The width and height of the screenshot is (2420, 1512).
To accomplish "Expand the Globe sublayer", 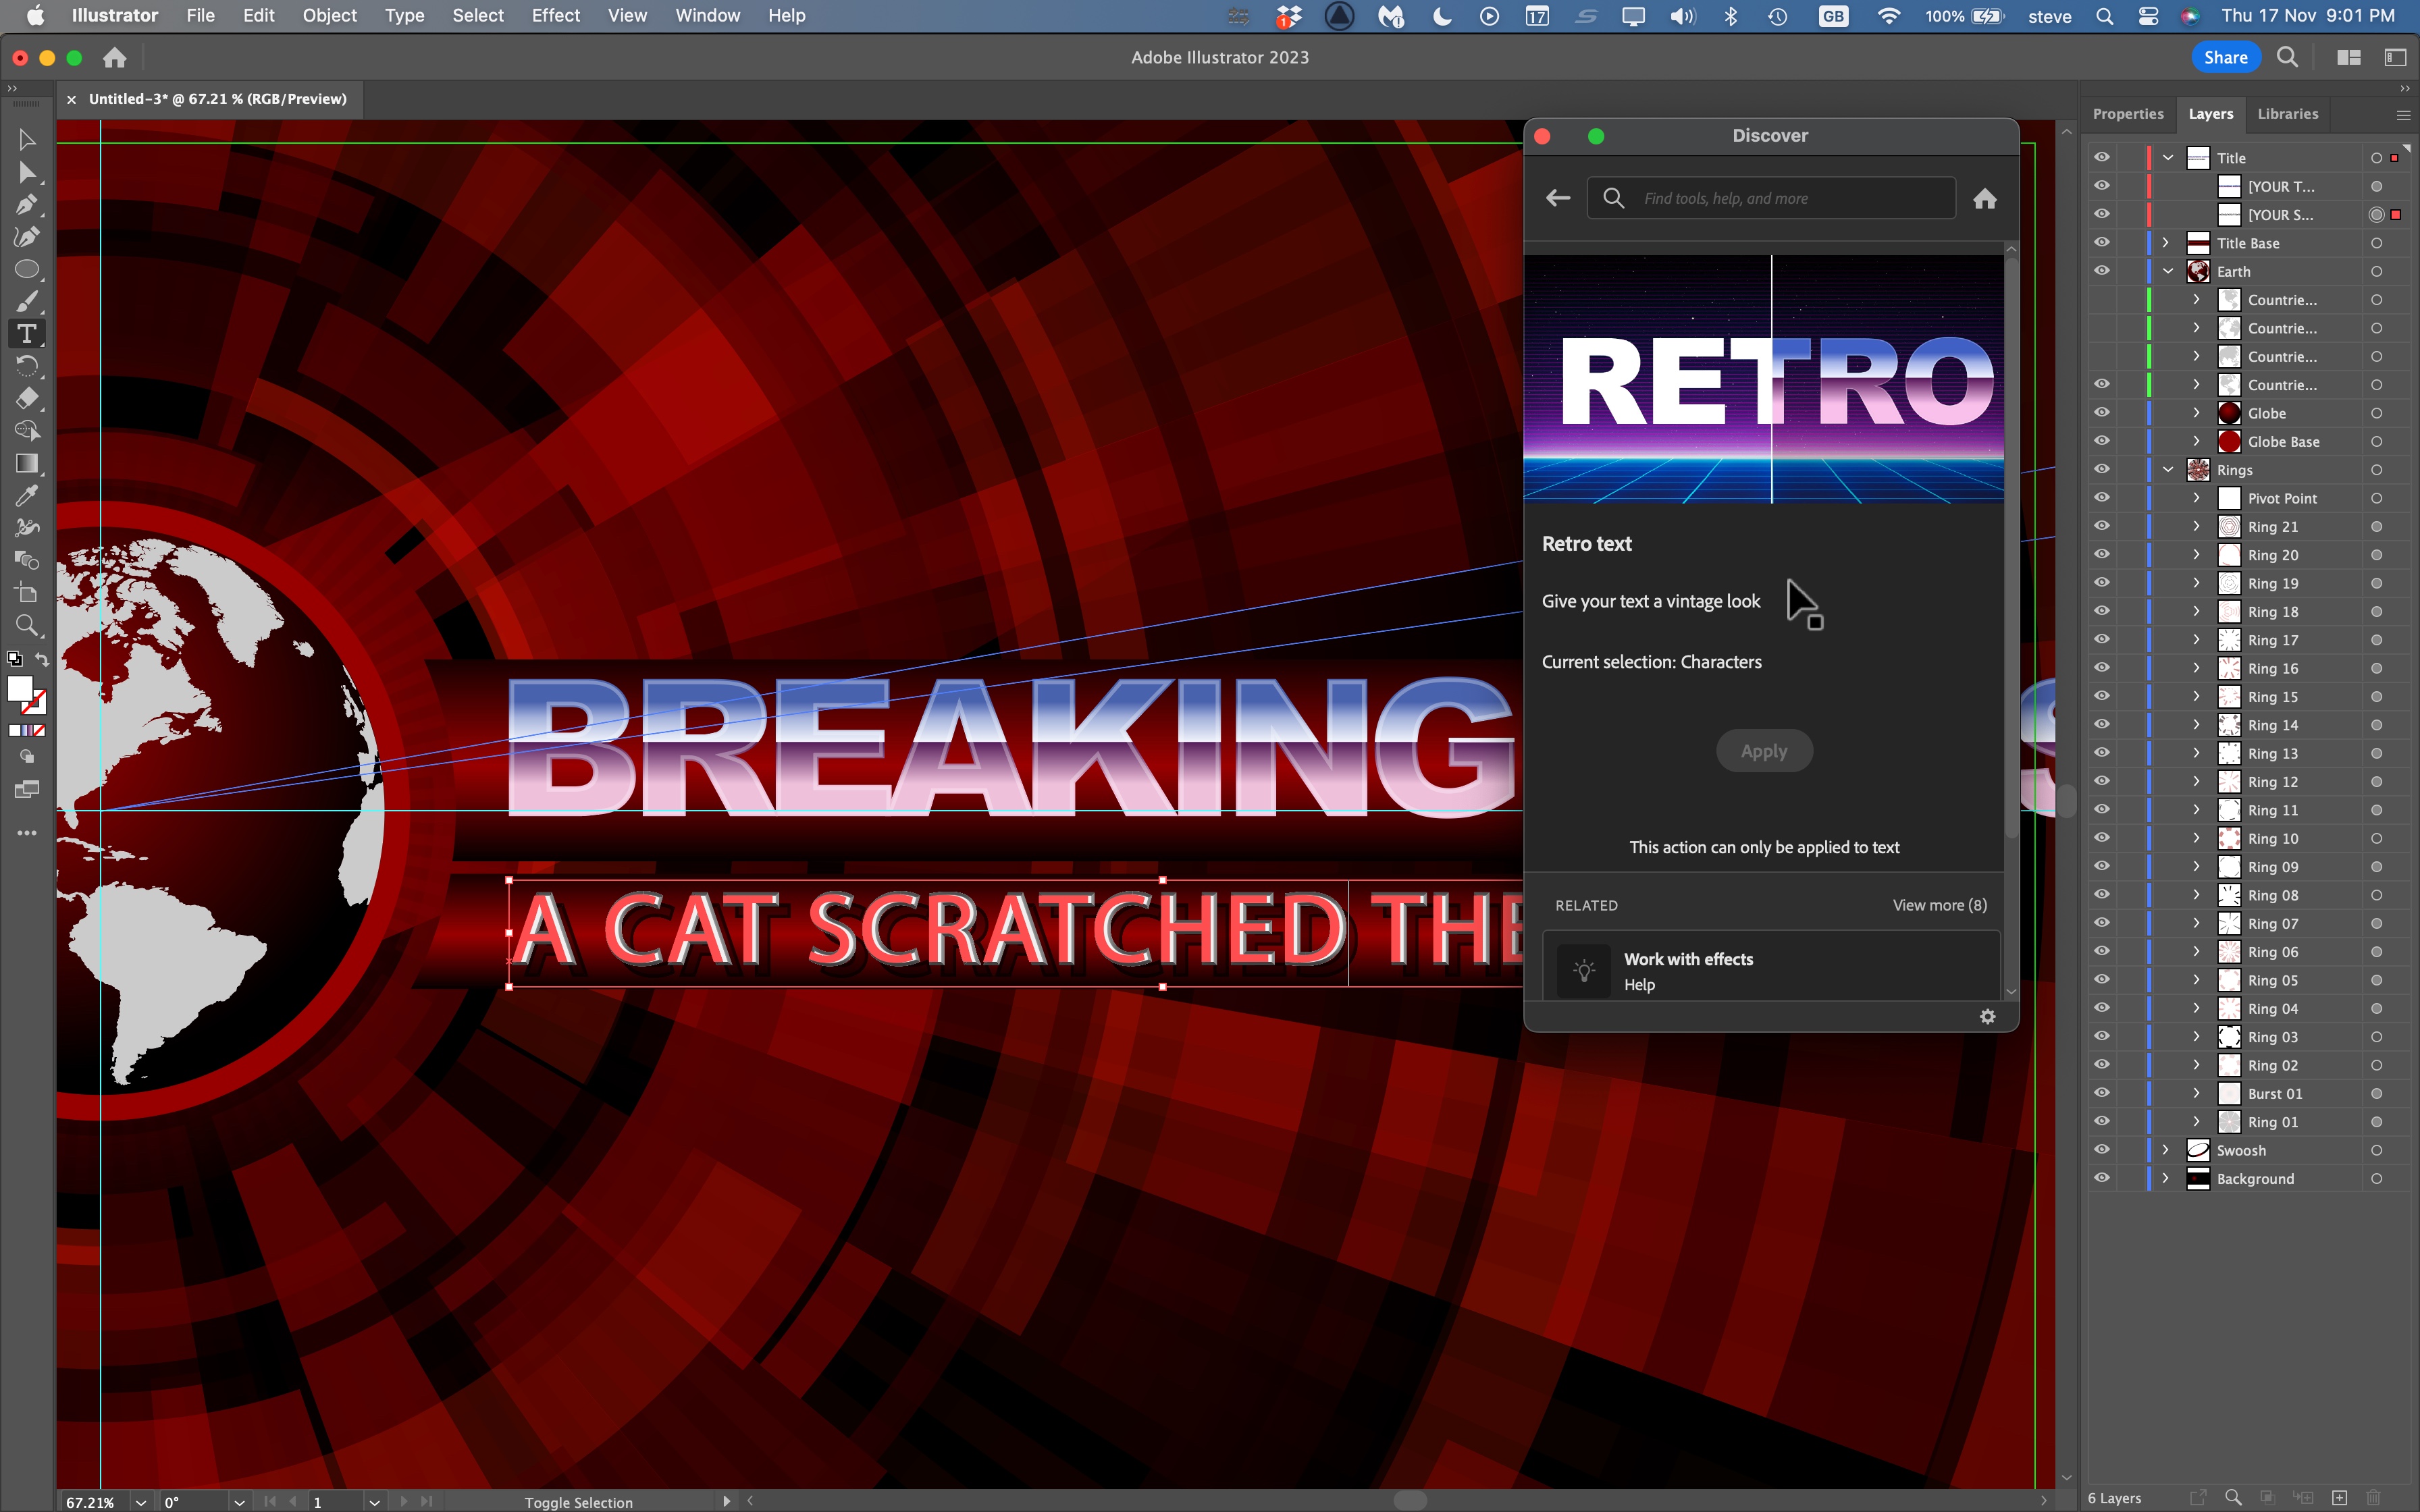I will point(2196,412).
